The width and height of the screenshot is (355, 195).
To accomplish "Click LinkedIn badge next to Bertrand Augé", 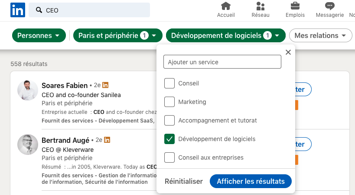I will click(x=107, y=140).
